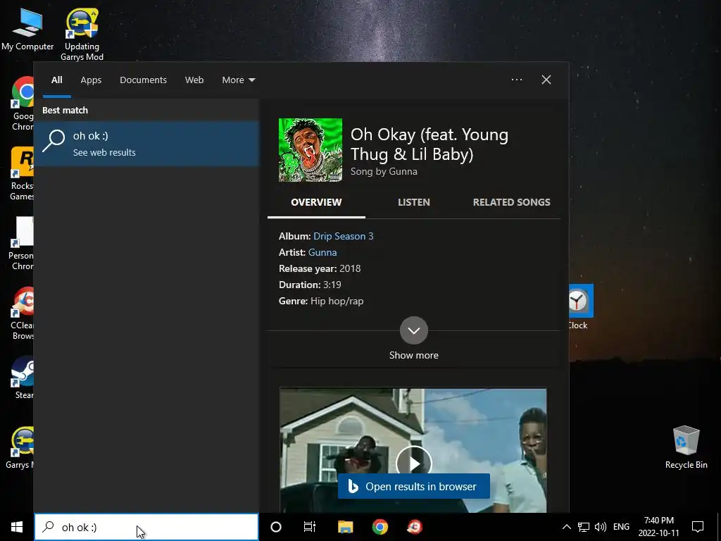Play the music video preview

414,463
